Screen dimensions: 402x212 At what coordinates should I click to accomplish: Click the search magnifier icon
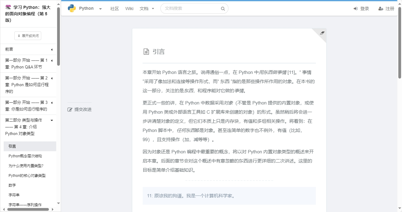[223, 9]
